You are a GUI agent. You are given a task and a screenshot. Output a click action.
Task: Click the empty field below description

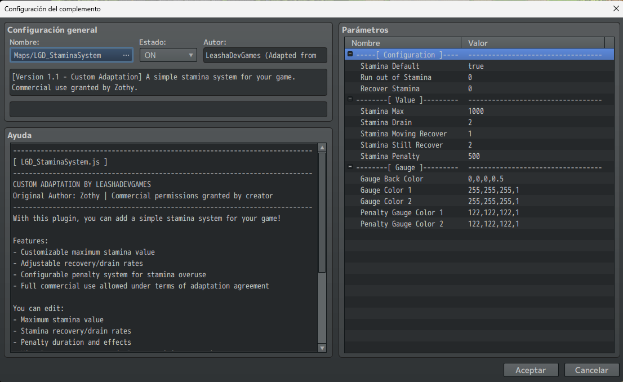tap(168, 109)
